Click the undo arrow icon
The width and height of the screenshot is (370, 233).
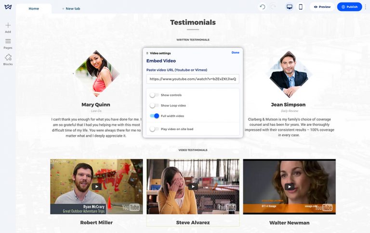pos(262,7)
